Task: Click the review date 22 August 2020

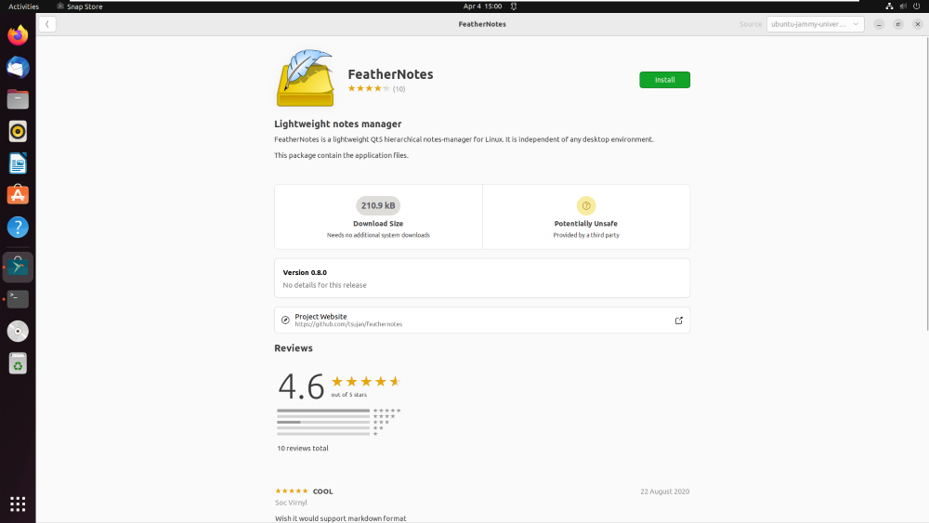Action: pyautogui.click(x=665, y=491)
